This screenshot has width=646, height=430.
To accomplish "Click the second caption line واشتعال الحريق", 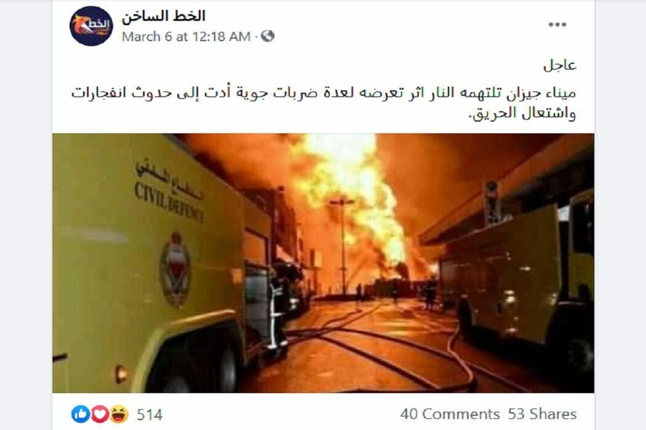I will 523,113.
